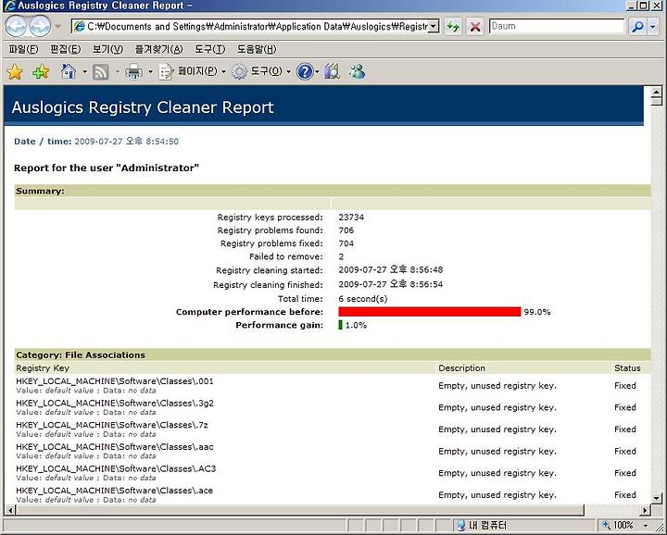Click the Fixed status for Classes\.001
The width and height of the screenshot is (667, 535).
pos(625,386)
